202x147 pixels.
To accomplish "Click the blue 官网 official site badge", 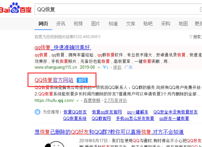I will click(x=82, y=80).
